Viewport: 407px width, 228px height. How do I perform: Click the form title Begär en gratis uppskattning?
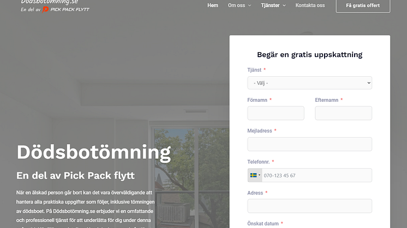point(309,54)
